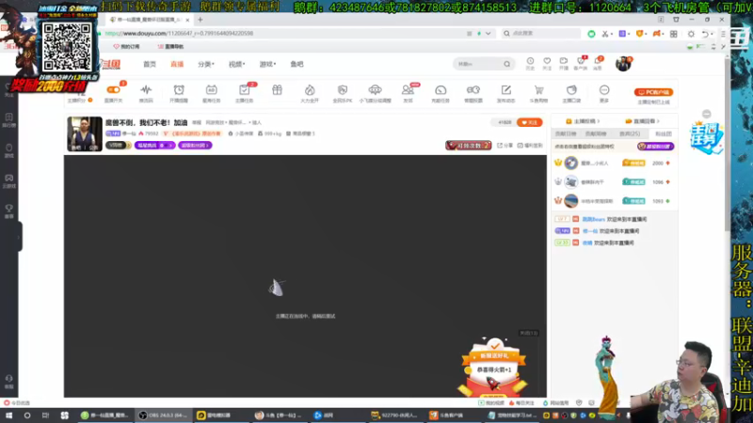
Task: Select the 直播 live menu item
Action: (x=177, y=64)
